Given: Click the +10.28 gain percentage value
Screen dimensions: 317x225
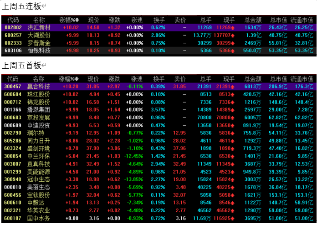Looking at the screenshot, I should click(x=71, y=87).
